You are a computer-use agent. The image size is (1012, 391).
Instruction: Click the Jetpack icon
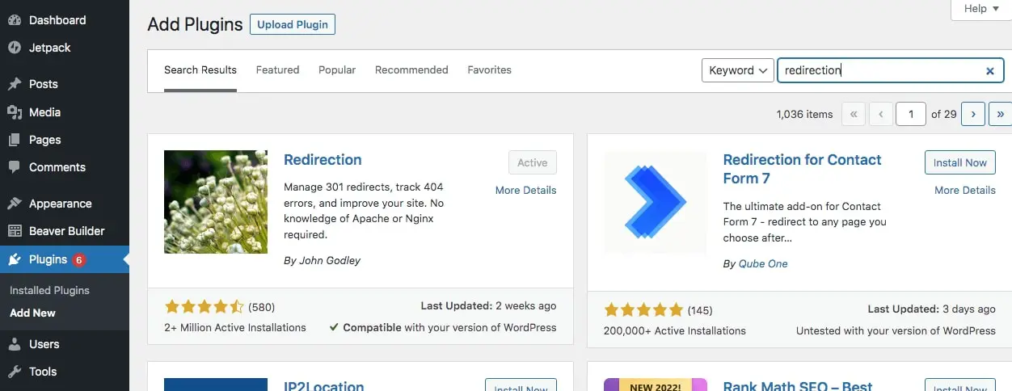(15, 48)
